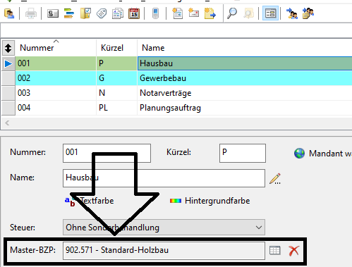
Task: Click the mobile phone toolbar icon
Action: [x=155, y=13]
